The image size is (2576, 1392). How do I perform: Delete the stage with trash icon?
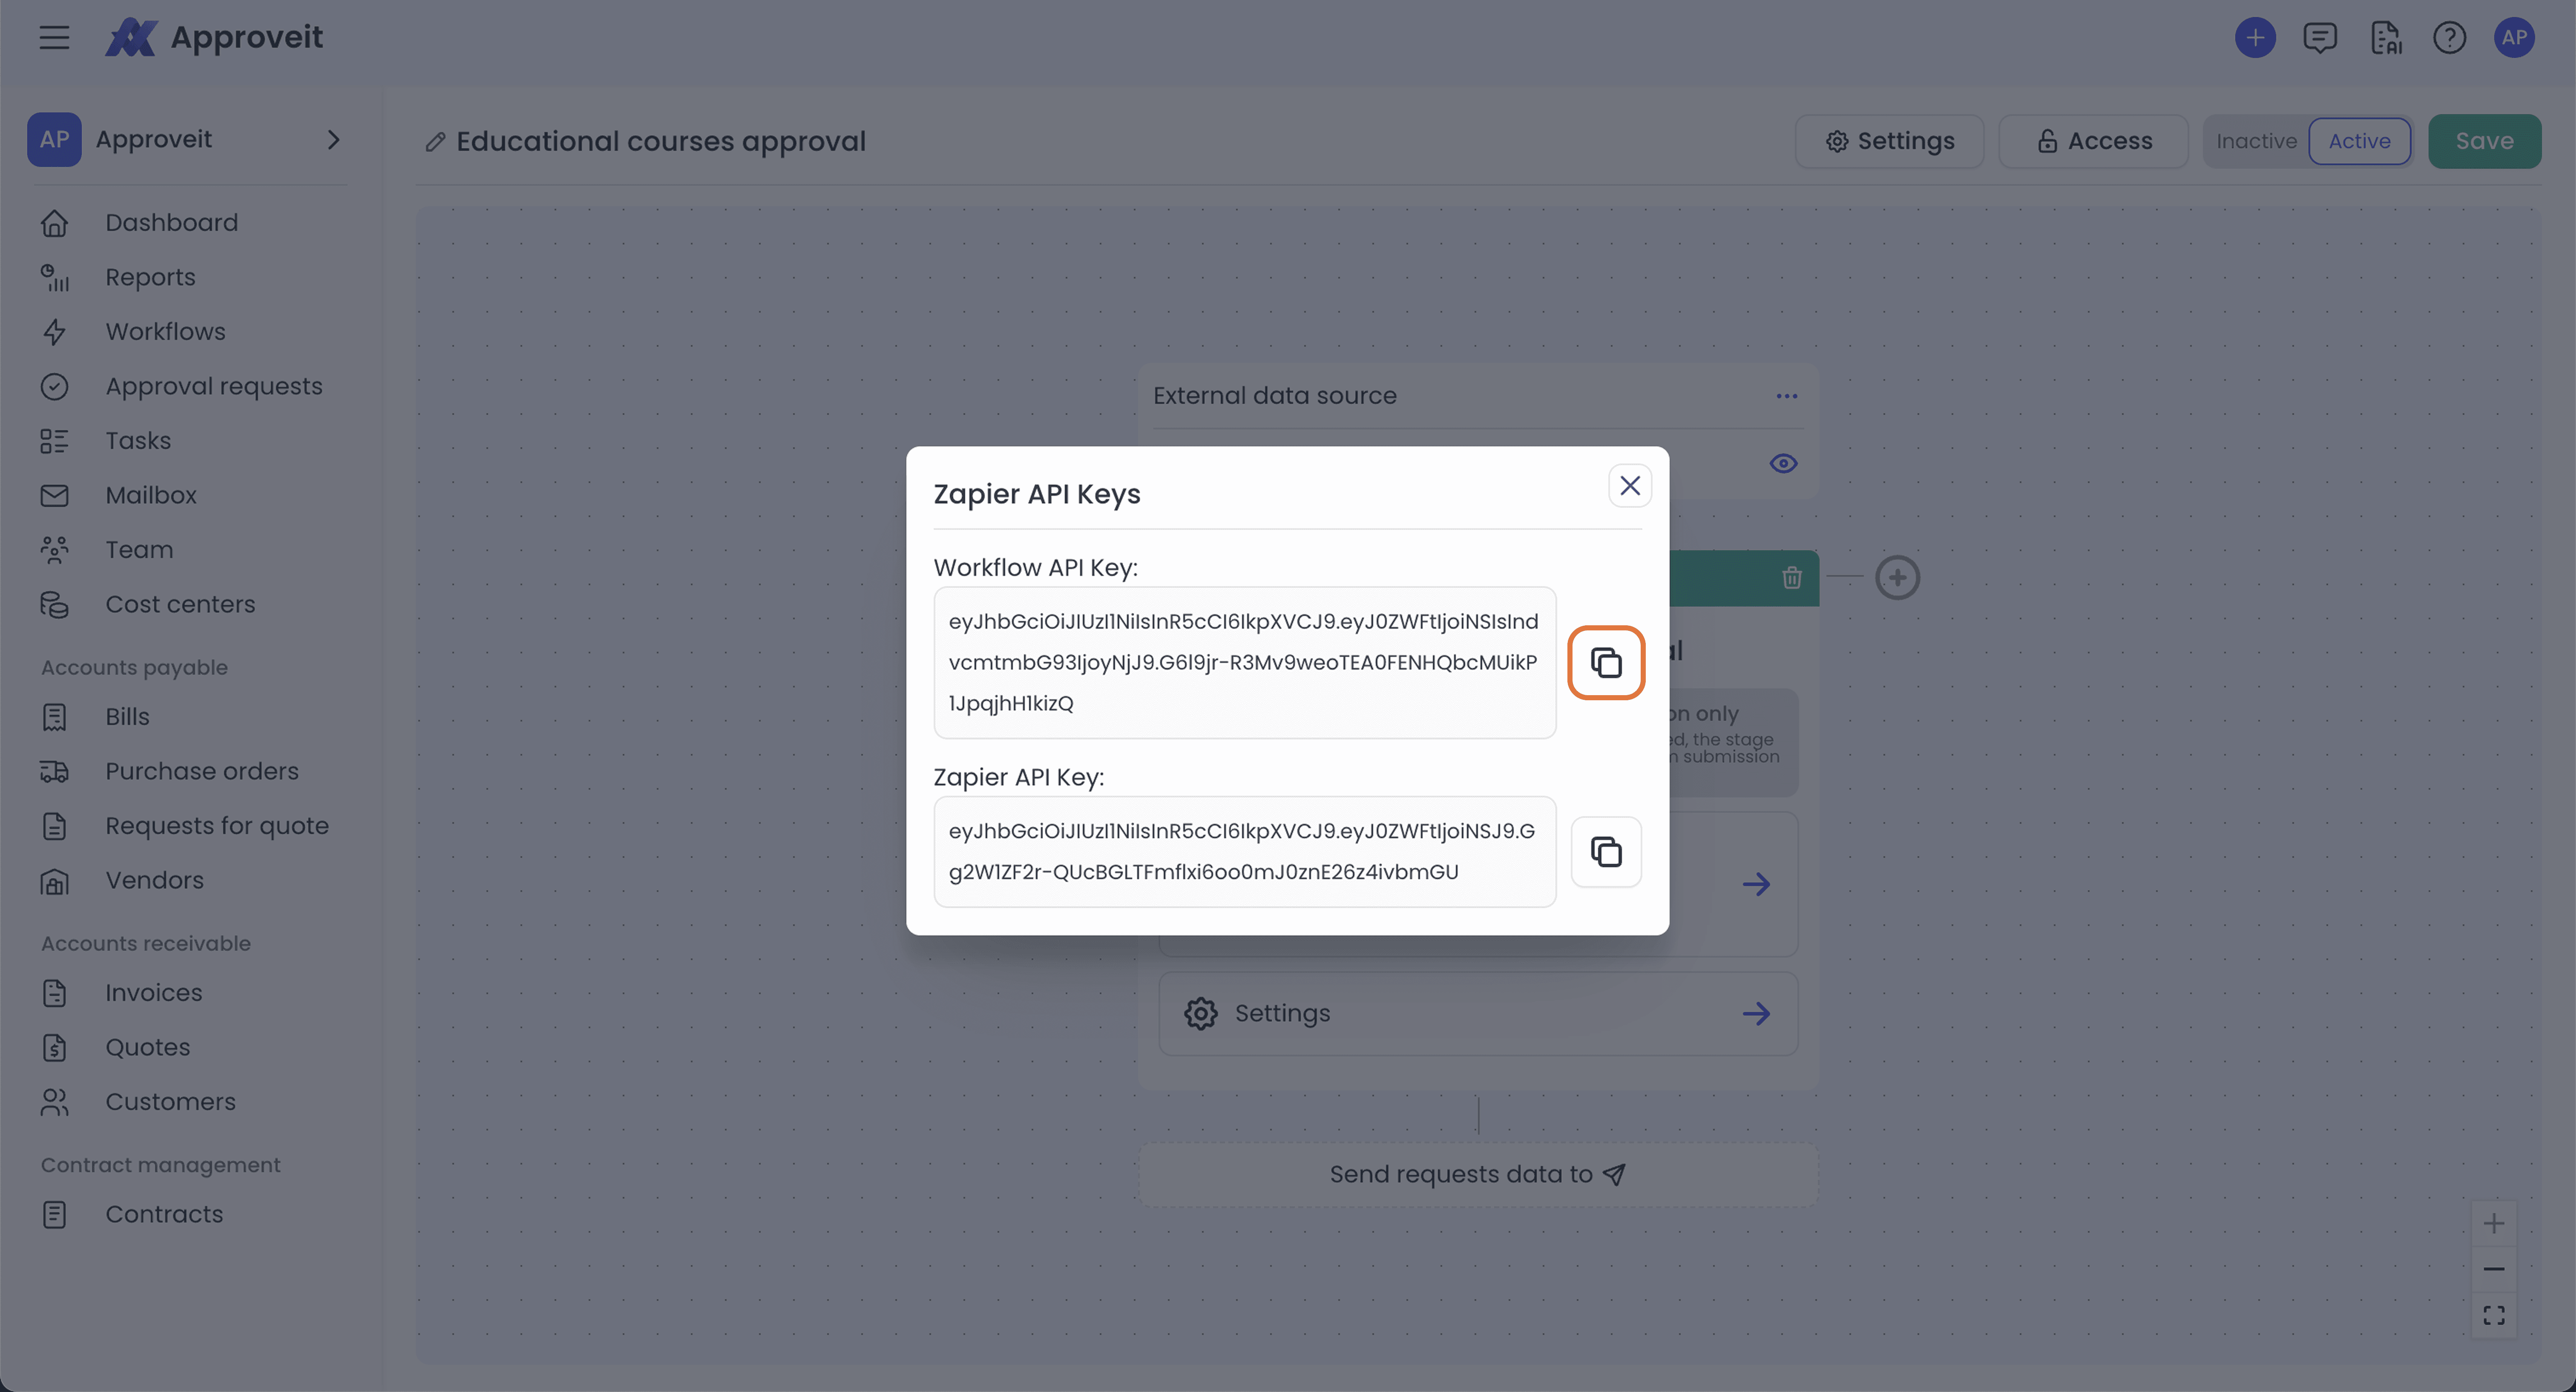(x=1792, y=577)
